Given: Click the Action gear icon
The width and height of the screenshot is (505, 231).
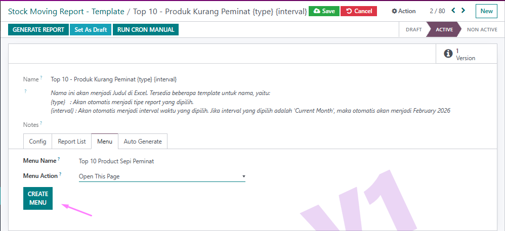Looking at the screenshot, I should click(x=395, y=11).
